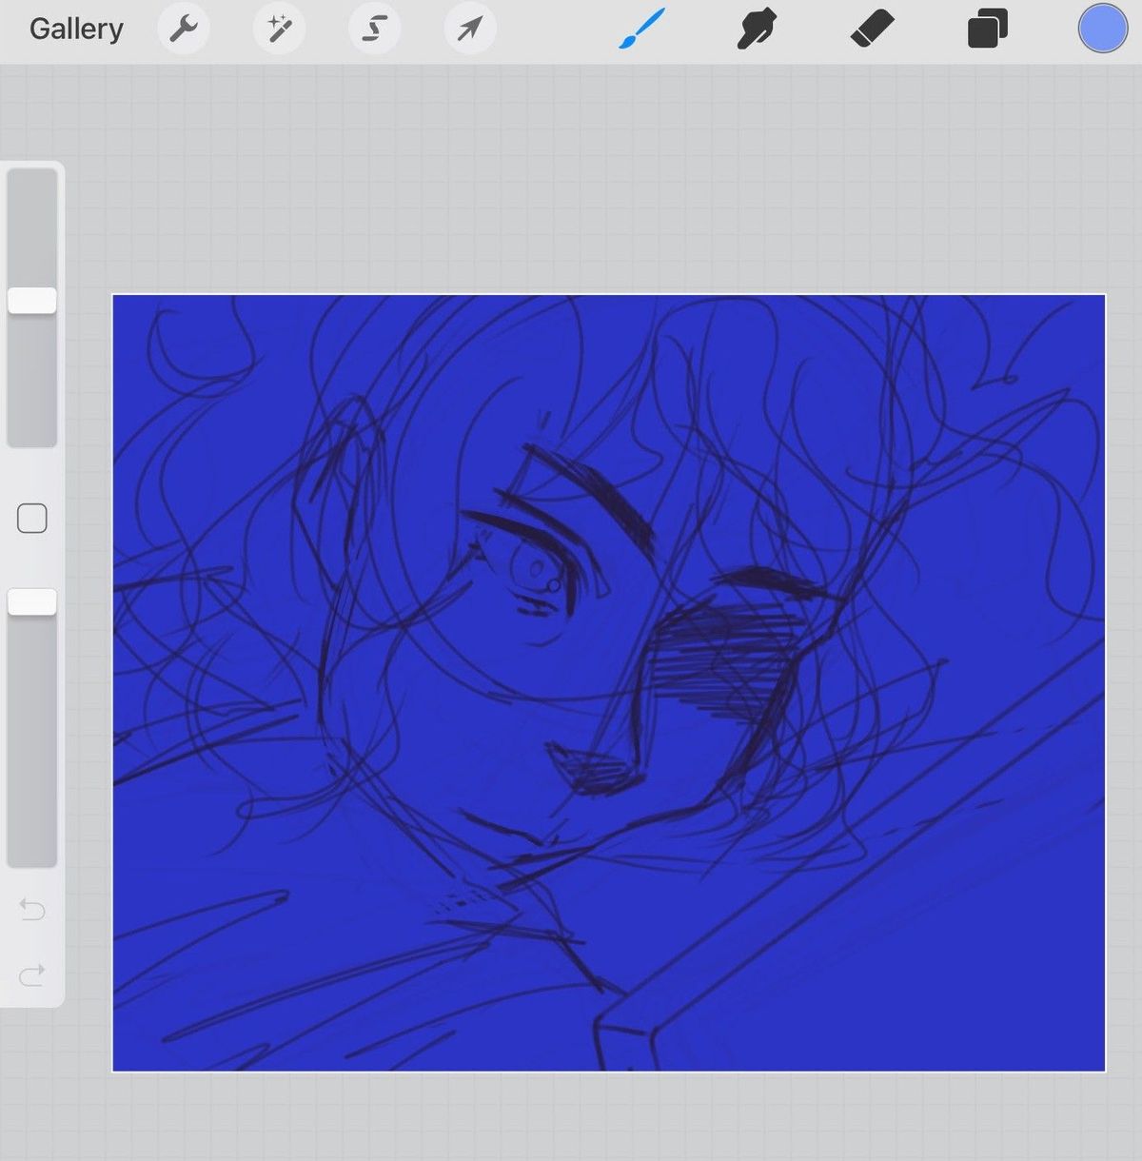Open the active color picker circle
The height and width of the screenshot is (1161, 1142).
(1102, 29)
